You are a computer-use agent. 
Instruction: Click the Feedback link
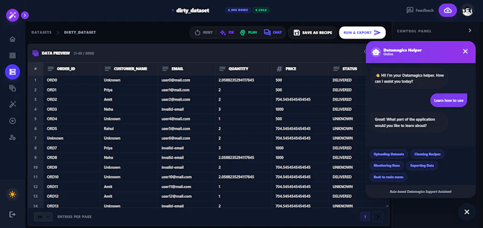(x=420, y=10)
